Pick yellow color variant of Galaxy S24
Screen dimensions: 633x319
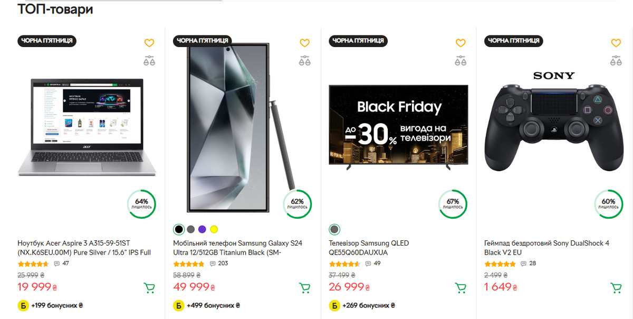point(214,229)
